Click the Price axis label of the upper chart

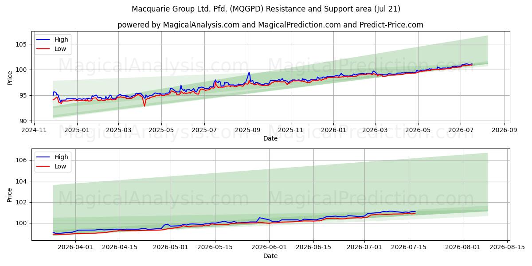click(x=10, y=78)
